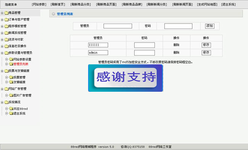Image resolution: width=248 pixels, height=150 pixels.
Task: Open 网站参数设置 in the sidebar
Action: click(x=22, y=59)
